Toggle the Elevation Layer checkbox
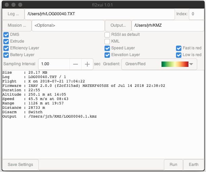Image resolution: width=206 pixels, height=172 pixels. pos(107,55)
